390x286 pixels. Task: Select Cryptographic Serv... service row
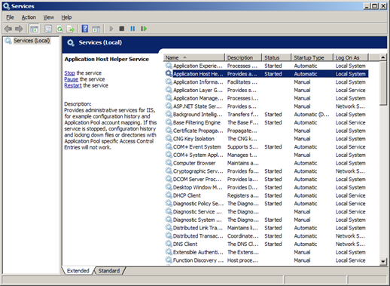click(x=267, y=171)
